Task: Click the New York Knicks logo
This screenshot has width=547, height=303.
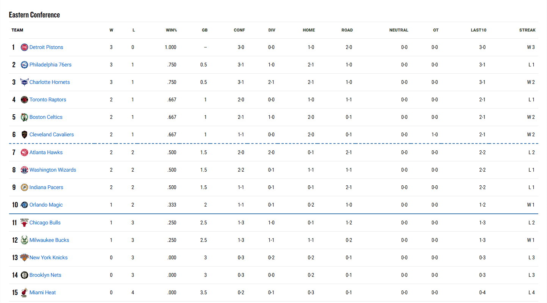Action: (24, 258)
